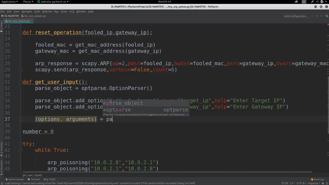Collapse the try block fold marker
This screenshot has height=185, width=329.
[21, 144]
